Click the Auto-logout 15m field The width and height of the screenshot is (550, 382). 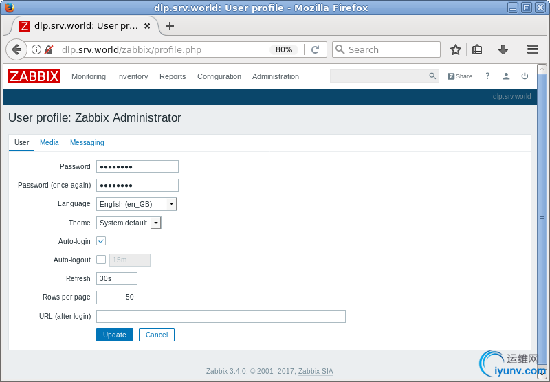pos(130,260)
